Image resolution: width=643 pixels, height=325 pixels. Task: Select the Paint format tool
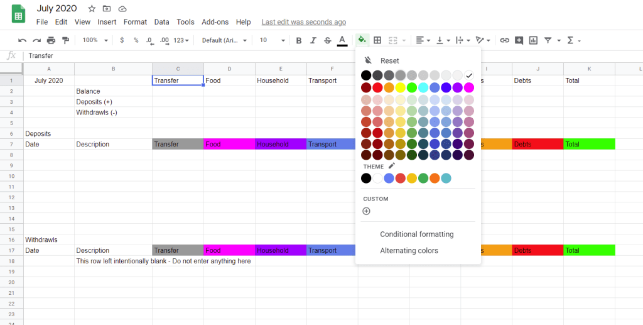pos(65,40)
